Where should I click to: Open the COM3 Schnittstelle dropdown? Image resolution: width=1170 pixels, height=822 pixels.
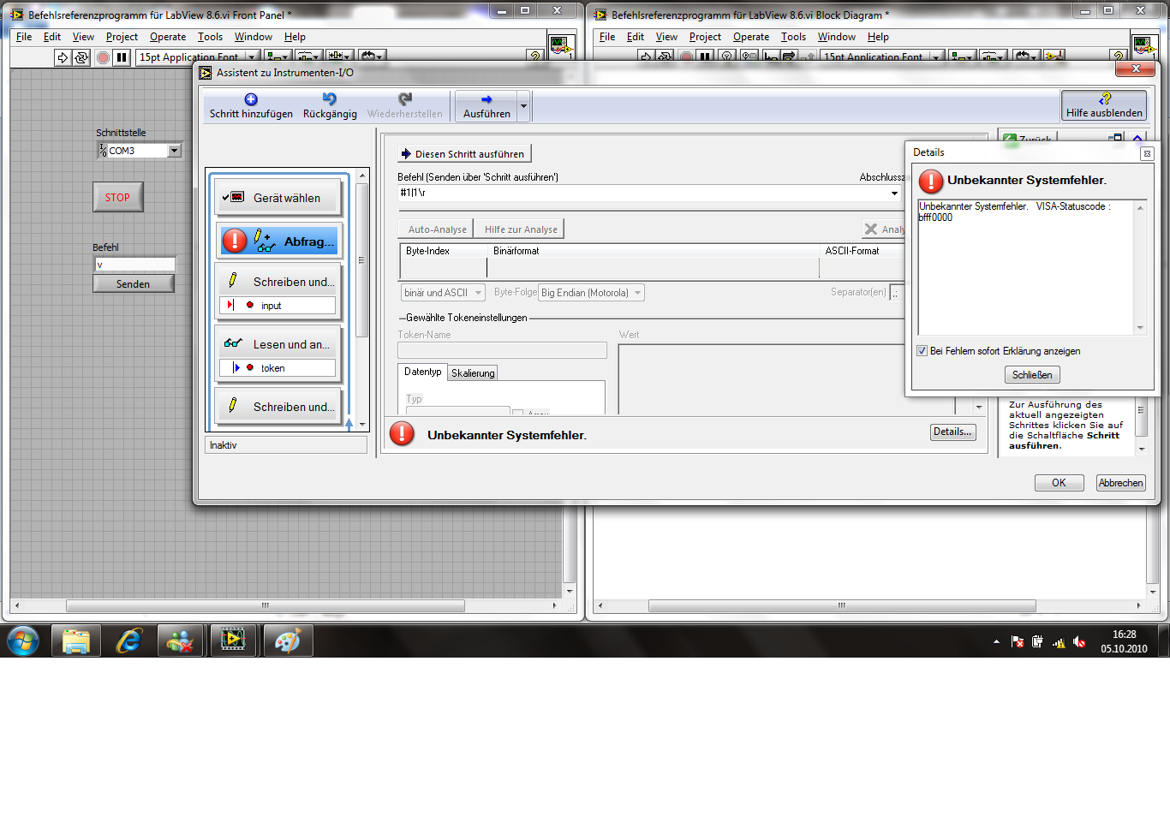[174, 151]
